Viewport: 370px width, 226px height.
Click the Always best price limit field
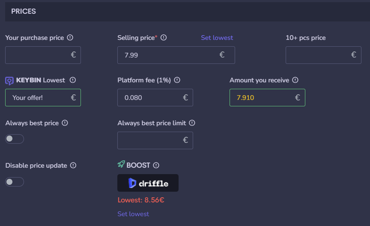pos(155,140)
